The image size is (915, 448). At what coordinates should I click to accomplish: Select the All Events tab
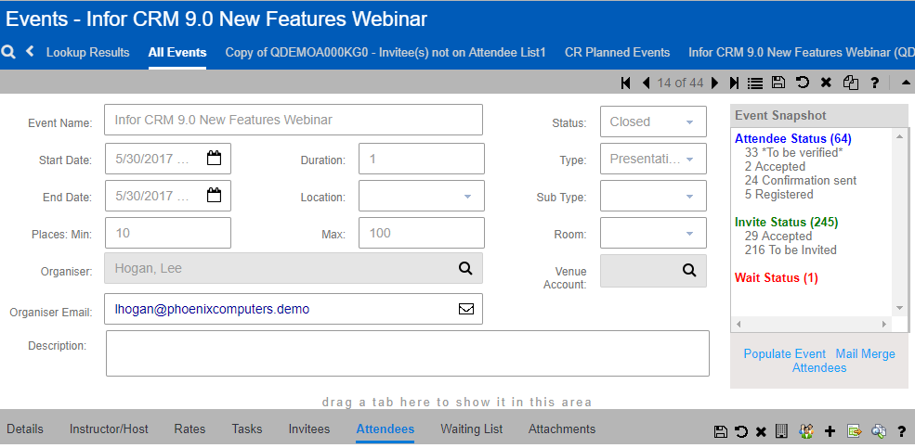tap(177, 53)
